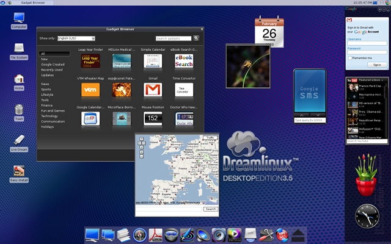Viewport: 391px width, 244px height.
Task: Click the flower photo frame gadget
Action: [248, 66]
